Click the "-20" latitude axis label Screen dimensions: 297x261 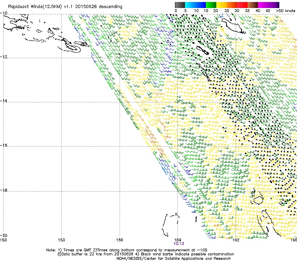4,235
